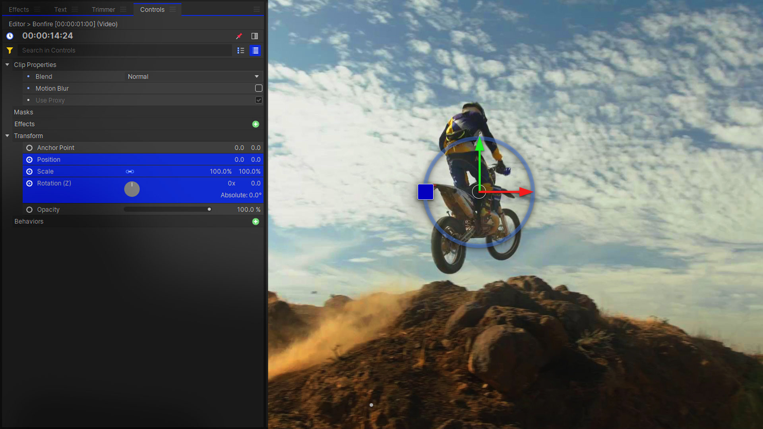This screenshot has height=429, width=763.
Task: Select the Effects row label in Controls
Action: (x=25, y=124)
